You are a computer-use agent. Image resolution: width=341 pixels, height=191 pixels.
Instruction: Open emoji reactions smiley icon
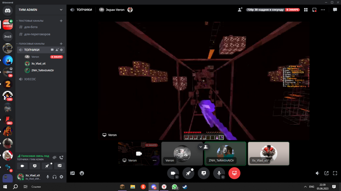82,173
